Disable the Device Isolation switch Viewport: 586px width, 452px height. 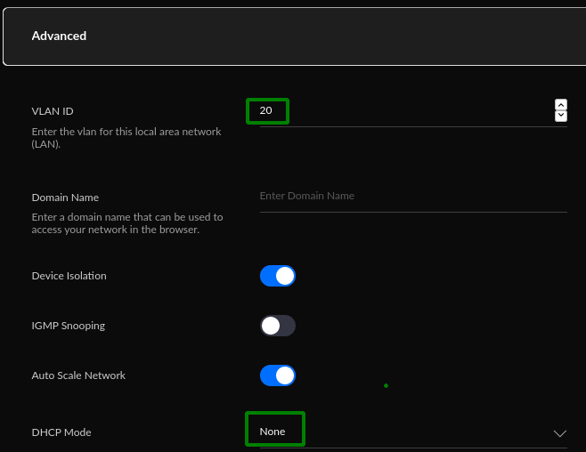point(277,276)
